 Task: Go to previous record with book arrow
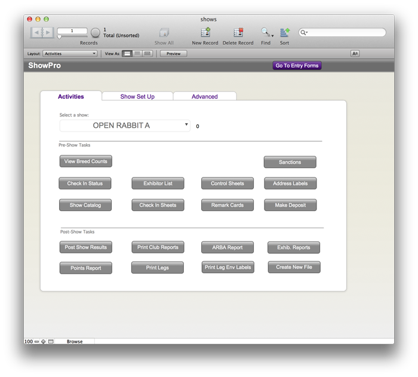click(36, 32)
